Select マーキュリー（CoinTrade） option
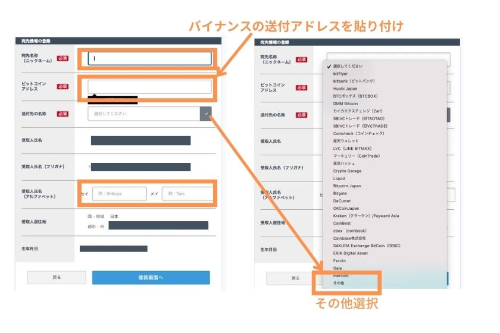500x333 pixels. click(x=356, y=156)
